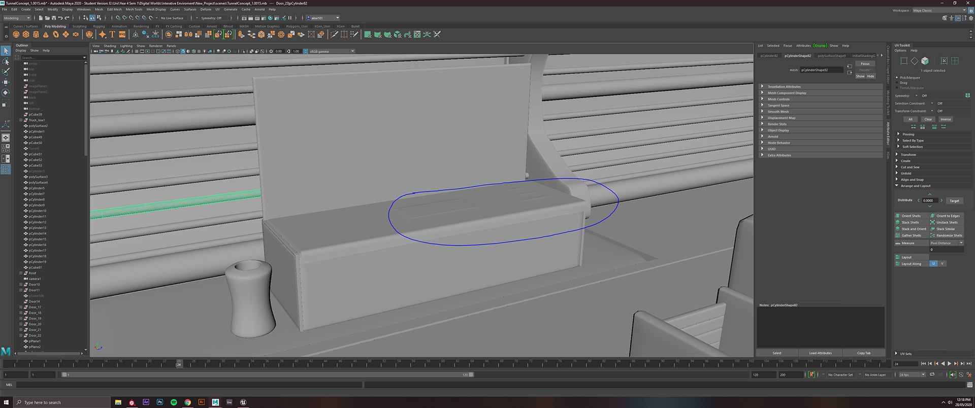The width and height of the screenshot is (975, 408).
Task: Toggle the loop playback icon
Action: (x=932, y=375)
